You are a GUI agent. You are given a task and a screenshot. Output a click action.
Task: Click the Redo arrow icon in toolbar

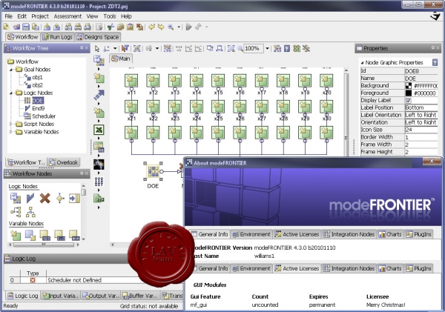coord(161,27)
